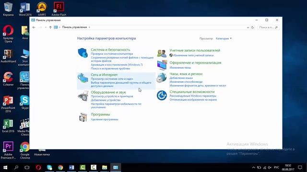Screen dimensions: 307x172
Task: Open AudioWizard desktop shortcut
Action: (x=8, y=56)
